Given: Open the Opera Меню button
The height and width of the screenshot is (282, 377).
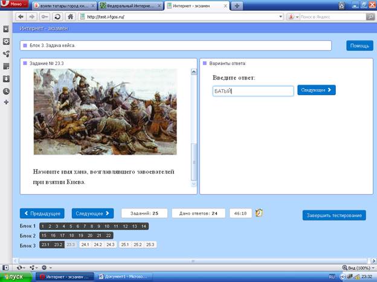Looking at the screenshot, I should point(14,4).
